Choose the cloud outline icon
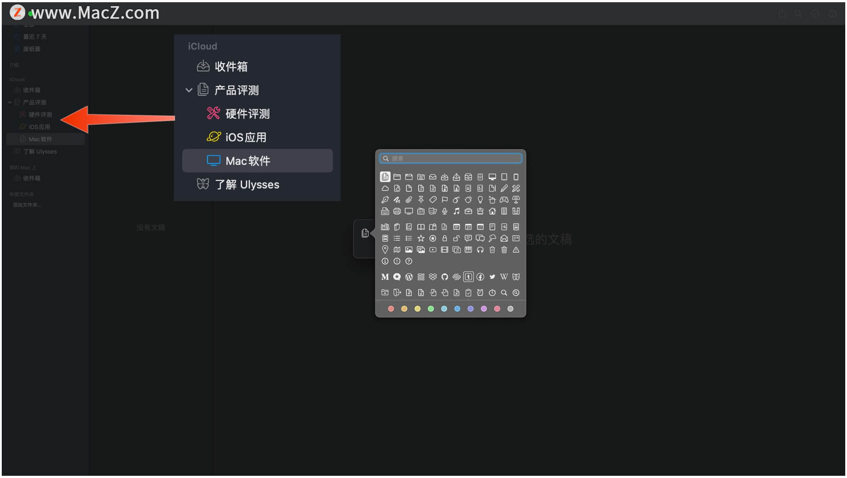The height and width of the screenshot is (478, 847). pos(385,188)
